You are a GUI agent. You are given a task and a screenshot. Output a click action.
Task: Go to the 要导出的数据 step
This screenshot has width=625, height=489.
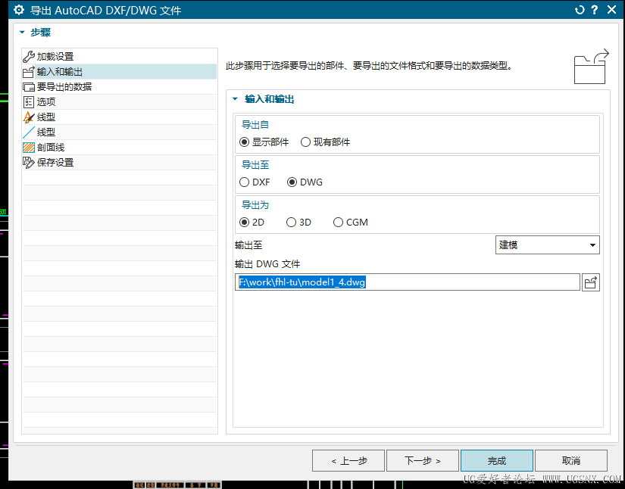tap(120, 87)
